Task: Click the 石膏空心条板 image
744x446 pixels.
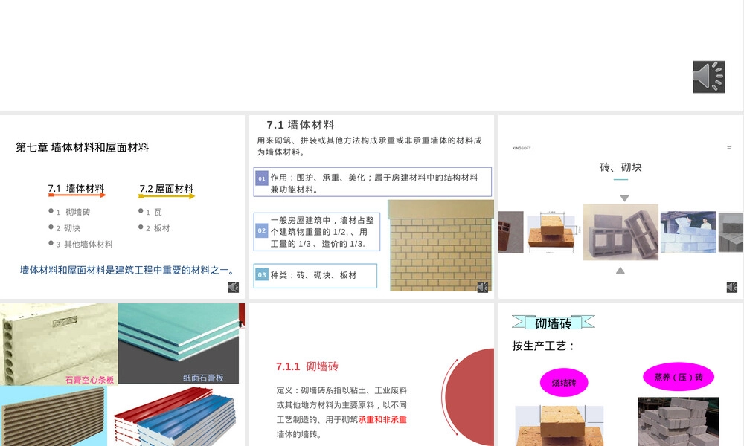Action: point(59,344)
